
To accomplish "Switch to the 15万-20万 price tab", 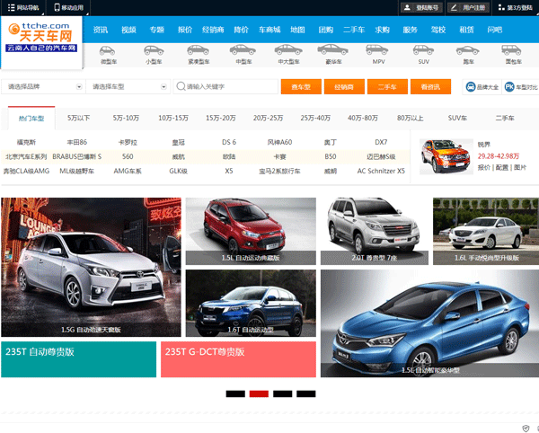I will point(221,119).
